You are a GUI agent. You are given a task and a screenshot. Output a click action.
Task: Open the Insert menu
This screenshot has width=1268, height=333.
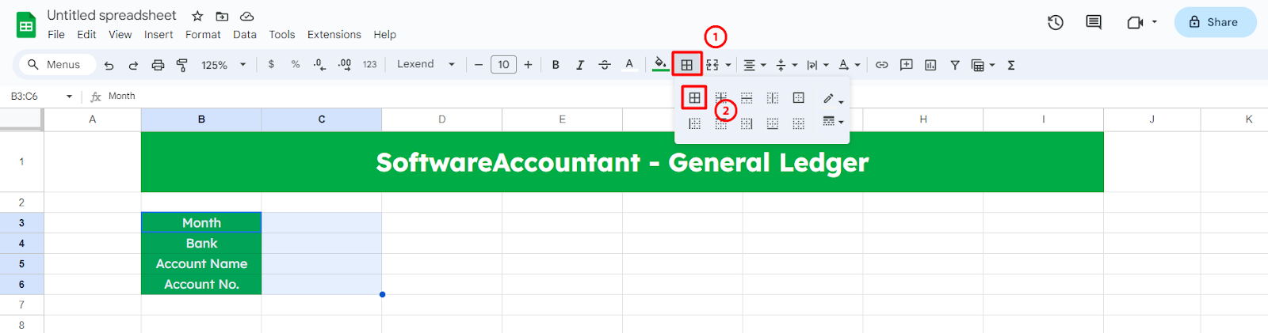pyautogui.click(x=158, y=35)
